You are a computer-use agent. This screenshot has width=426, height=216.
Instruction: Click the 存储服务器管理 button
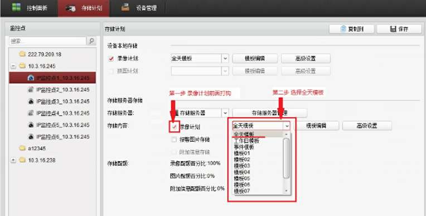click(x=270, y=113)
